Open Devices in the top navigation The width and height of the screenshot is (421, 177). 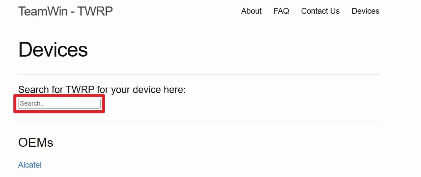pyautogui.click(x=365, y=11)
